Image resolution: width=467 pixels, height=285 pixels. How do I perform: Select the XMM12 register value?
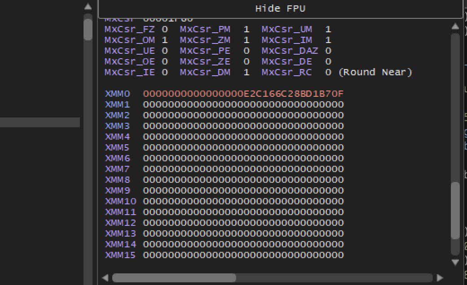[x=243, y=223]
